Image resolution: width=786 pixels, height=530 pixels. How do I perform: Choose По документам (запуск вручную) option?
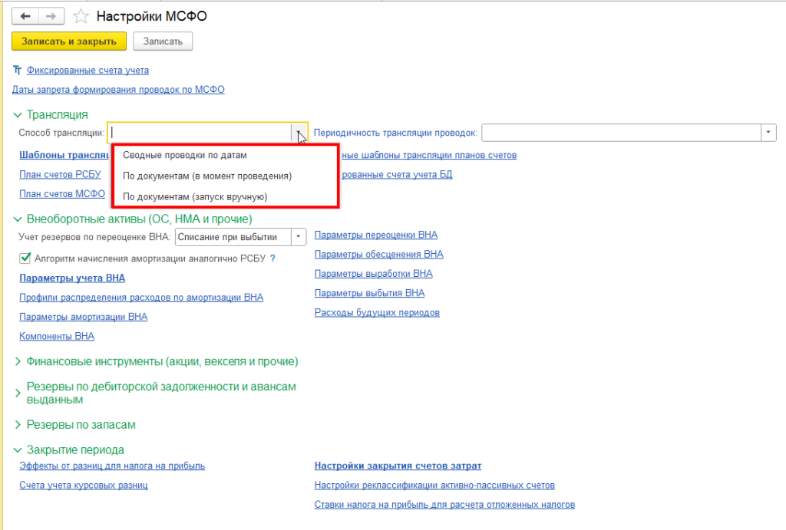pos(195,197)
